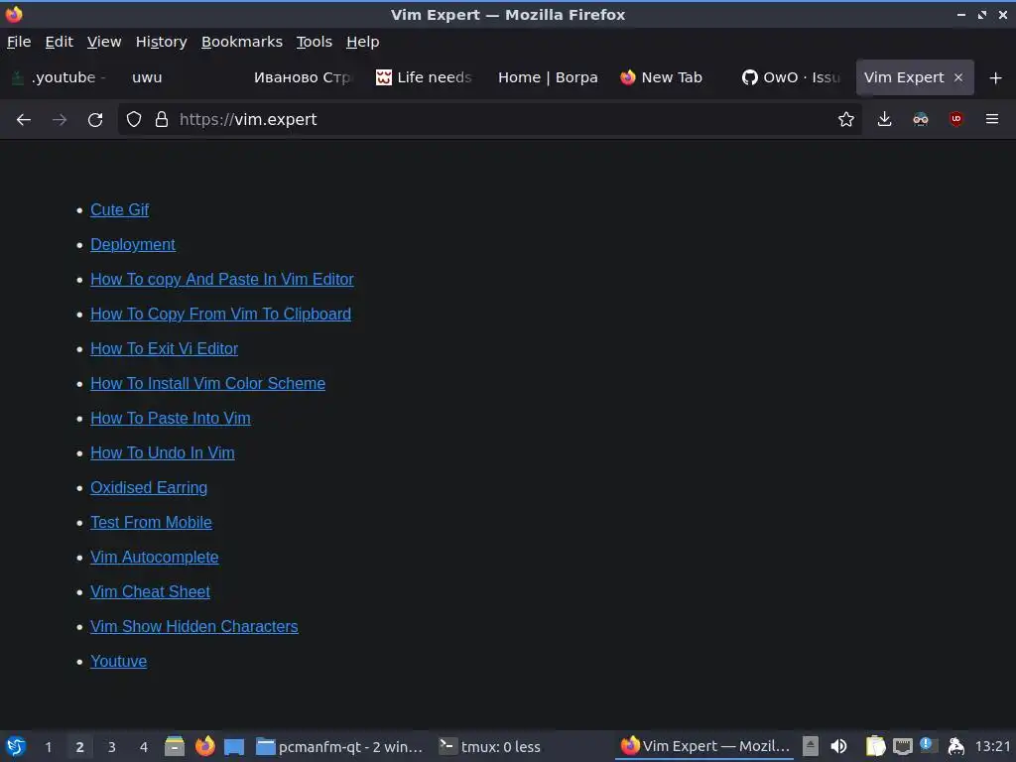This screenshot has height=762, width=1016.
Task: Click the 13:21 clock
Action: [x=992, y=746]
